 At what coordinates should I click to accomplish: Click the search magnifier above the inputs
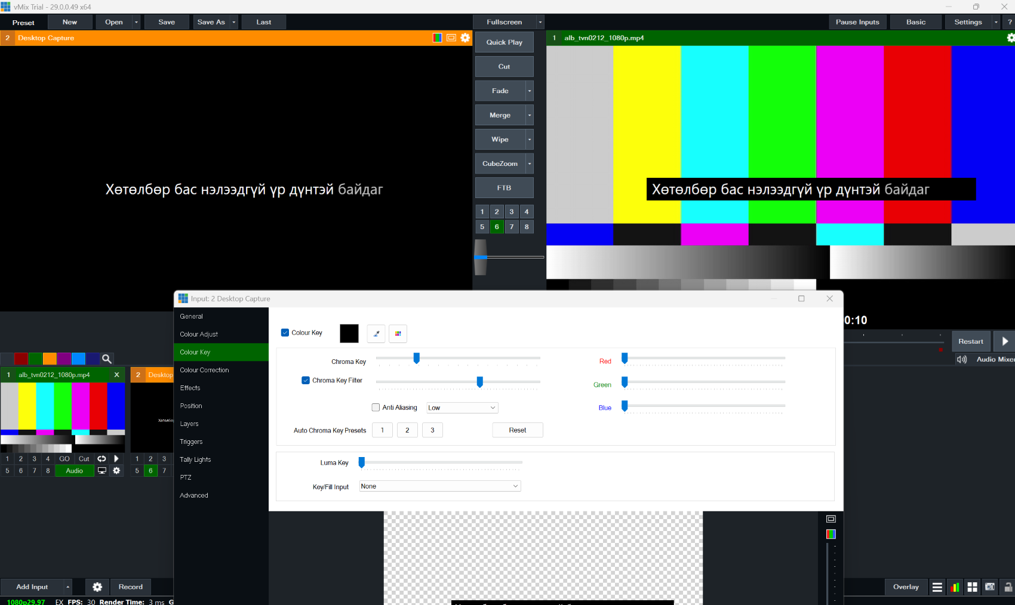(107, 359)
